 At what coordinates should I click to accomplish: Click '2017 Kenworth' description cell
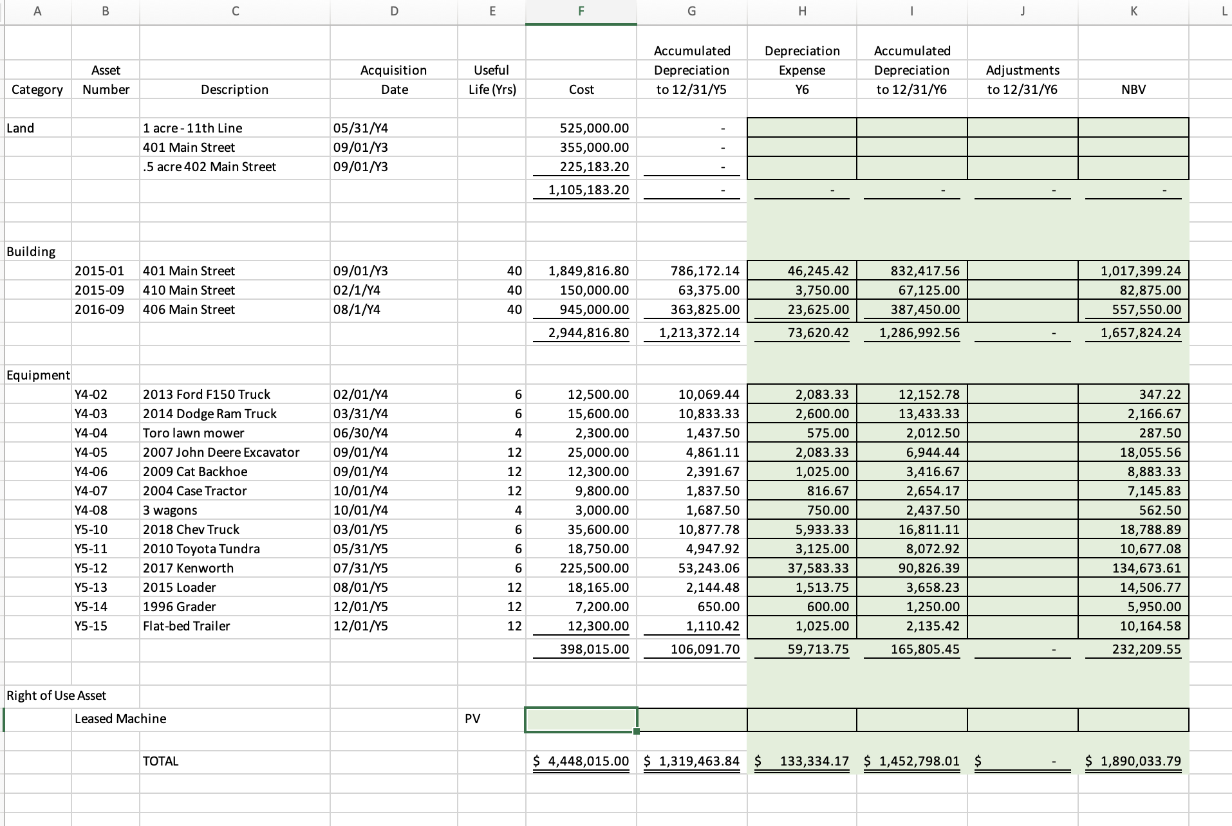[234, 568]
